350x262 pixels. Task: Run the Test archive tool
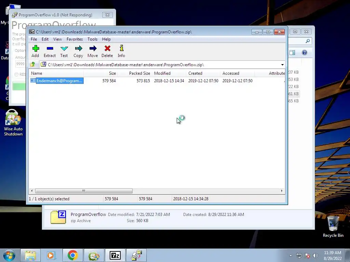(64, 51)
